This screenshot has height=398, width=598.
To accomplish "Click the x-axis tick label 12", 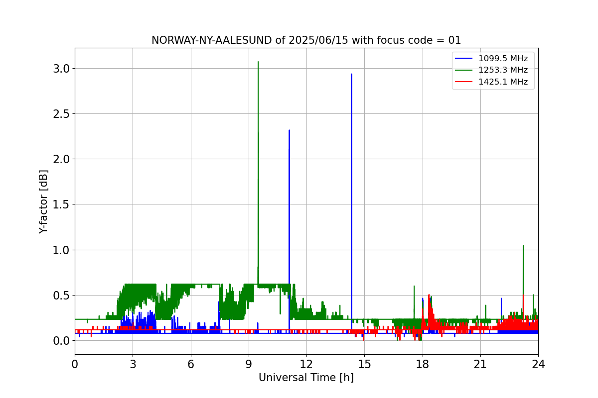I will point(306,364).
